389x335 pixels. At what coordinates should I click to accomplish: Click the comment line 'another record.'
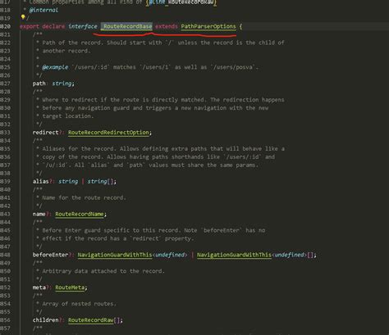pos(66,51)
